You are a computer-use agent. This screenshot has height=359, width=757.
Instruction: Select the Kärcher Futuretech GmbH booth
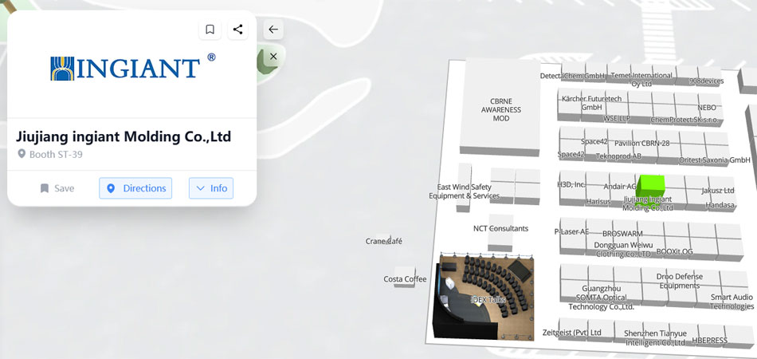591,103
